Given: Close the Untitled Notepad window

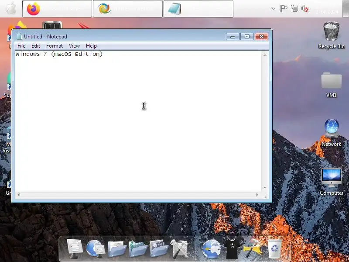Looking at the screenshot, I should (x=261, y=36).
